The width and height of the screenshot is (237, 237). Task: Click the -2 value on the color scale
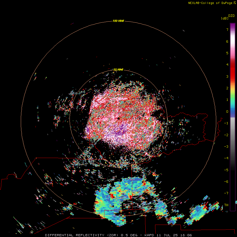click(226, 135)
